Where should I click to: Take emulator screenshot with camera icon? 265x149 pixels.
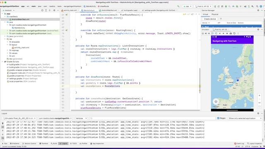pyautogui.click(x=231, y=34)
